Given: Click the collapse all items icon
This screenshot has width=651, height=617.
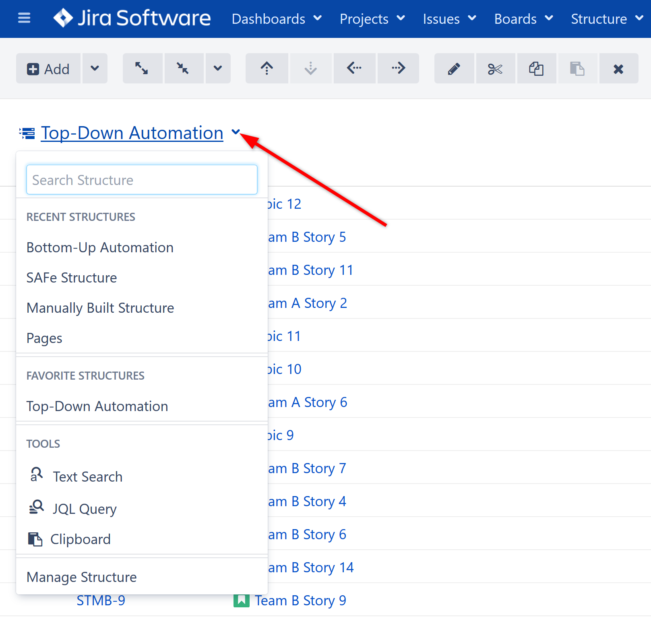Looking at the screenshot, I should 184,69.
